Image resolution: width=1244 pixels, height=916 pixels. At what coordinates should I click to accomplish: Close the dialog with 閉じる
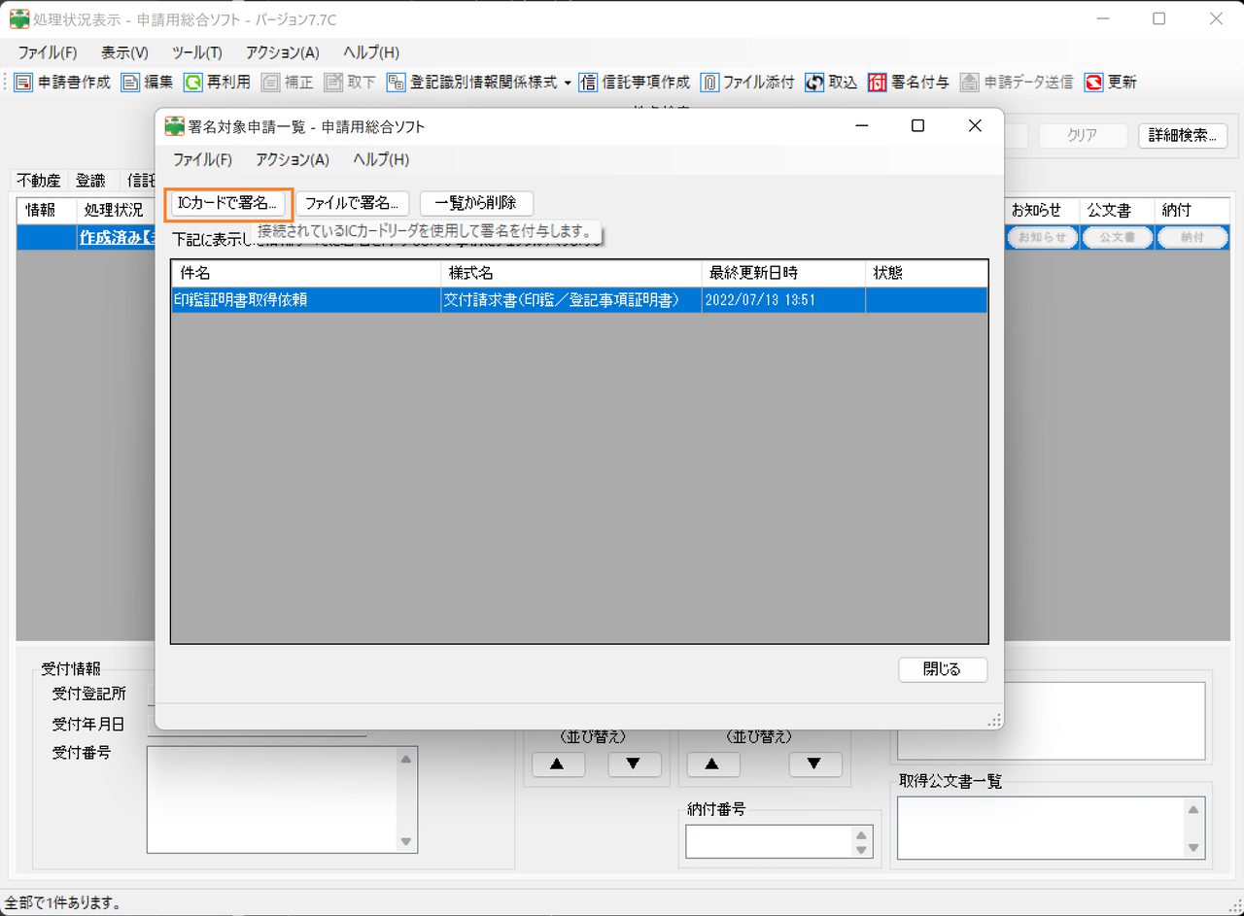point(942,669)
